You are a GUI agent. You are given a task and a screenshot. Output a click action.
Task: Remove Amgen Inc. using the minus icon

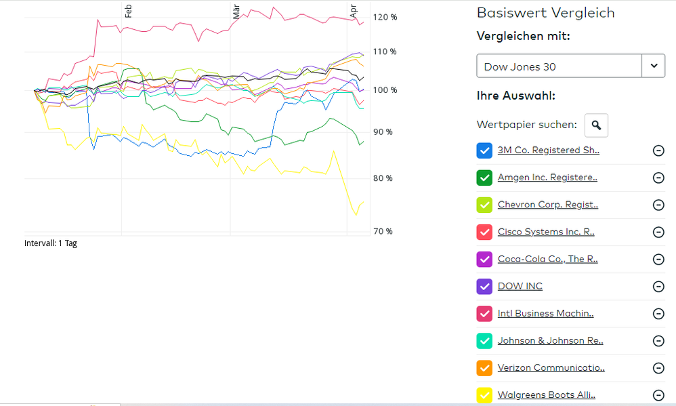(658, 178)
